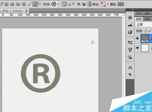Viewport: 152px width, 112px height.
Task: Hide the shape layer eye icon
Action: [x=137, y=38]
